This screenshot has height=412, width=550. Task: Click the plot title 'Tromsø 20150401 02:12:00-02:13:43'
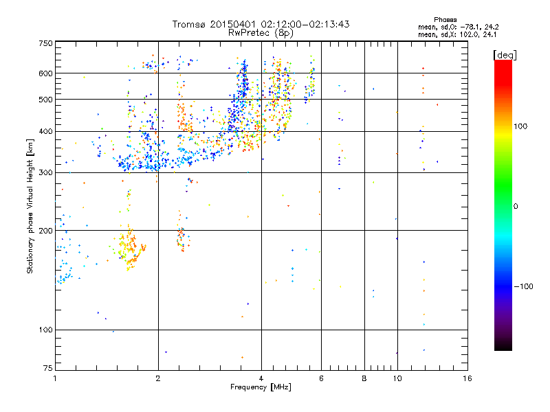pos(261,24)
